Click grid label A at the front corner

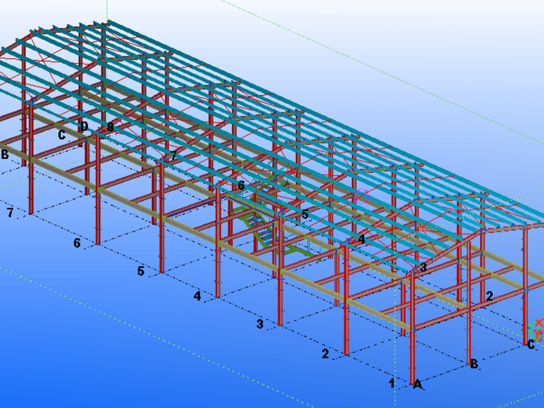(417, 385)
